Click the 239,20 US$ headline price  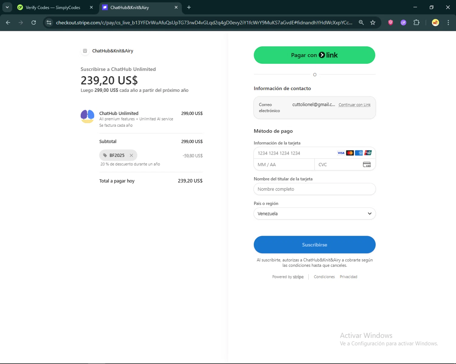point(109,80)
